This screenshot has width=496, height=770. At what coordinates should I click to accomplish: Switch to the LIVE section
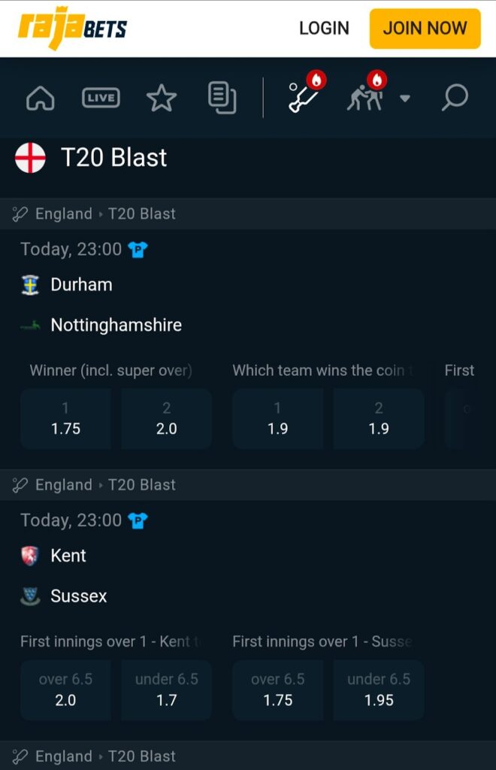(x=100, y=98)
